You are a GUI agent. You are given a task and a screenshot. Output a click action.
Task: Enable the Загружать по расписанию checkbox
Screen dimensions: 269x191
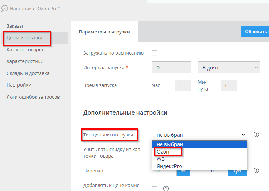coord(154,53)
